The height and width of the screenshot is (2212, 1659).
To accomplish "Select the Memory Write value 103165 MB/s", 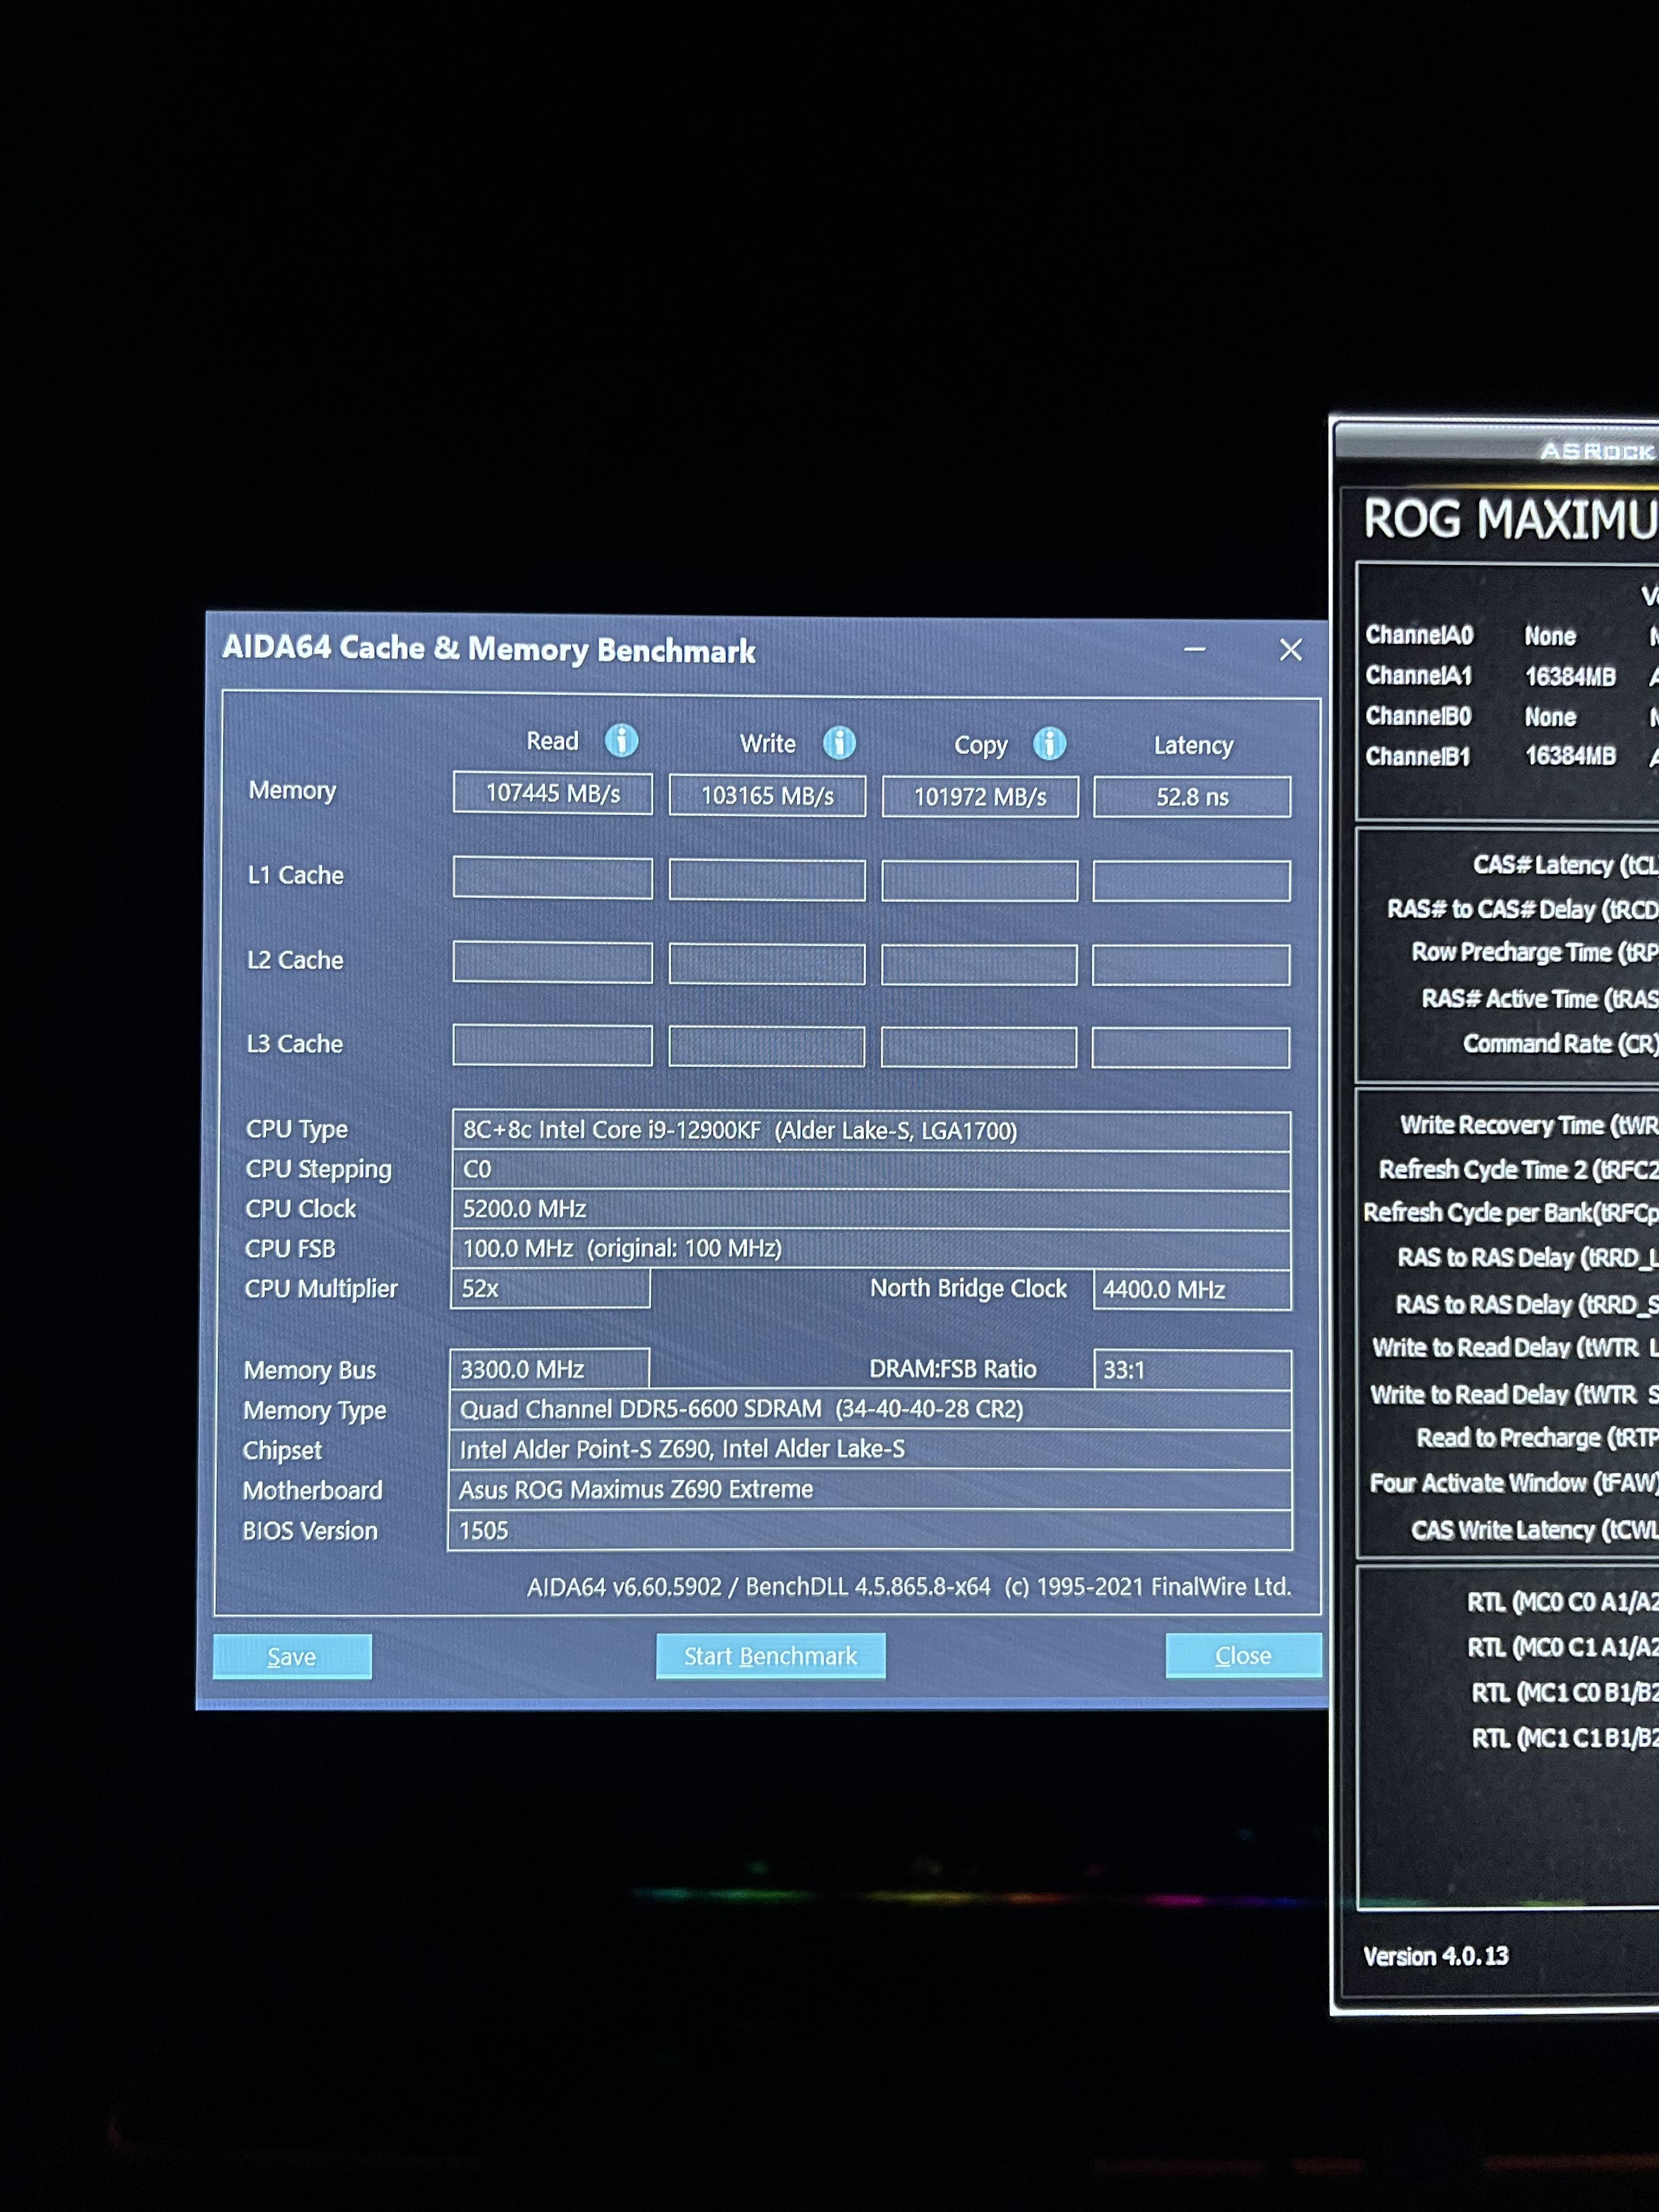I will tap(767, 795).
